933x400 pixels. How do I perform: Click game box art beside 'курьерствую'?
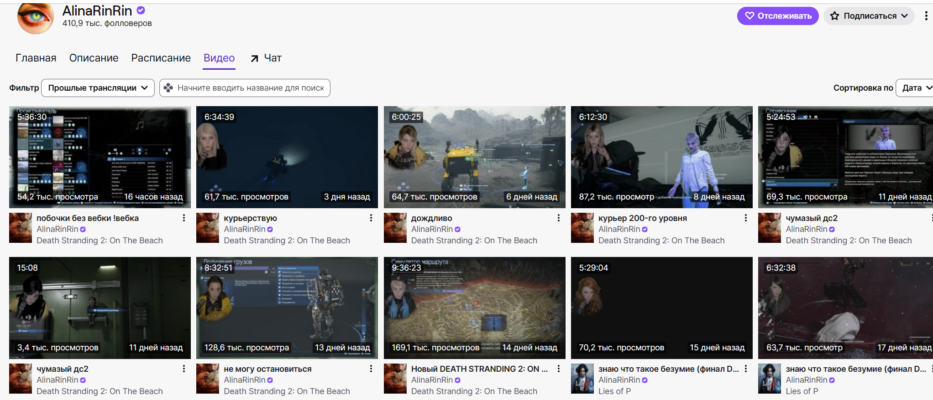click(208, 228)
